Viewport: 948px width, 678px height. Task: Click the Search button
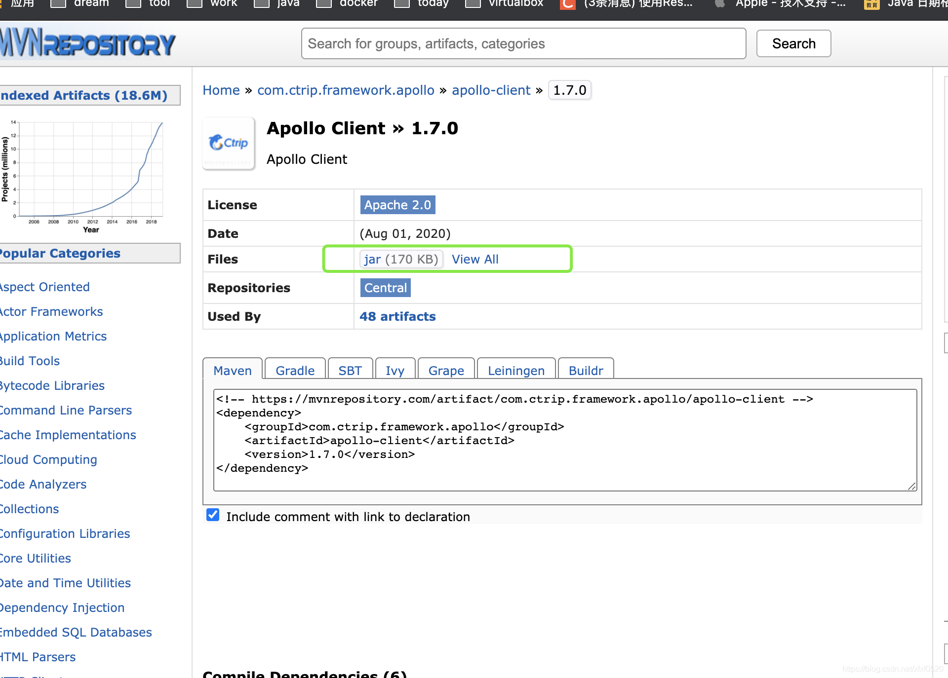pos(793,43)
